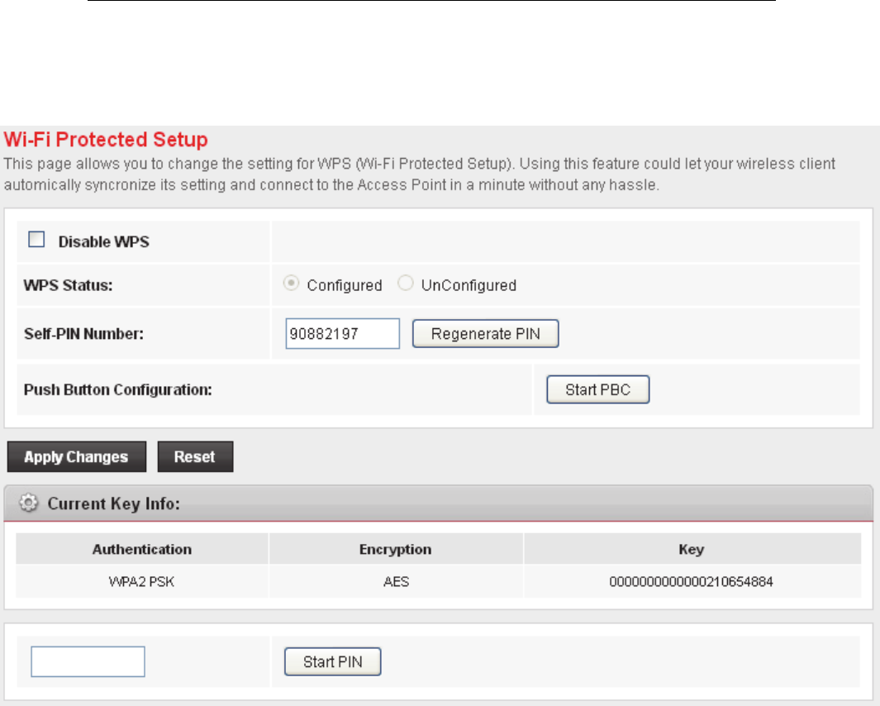The image size is (880, 706).
Task: Click the gear icon beside Current Key Info
Action: click(29, 503)
